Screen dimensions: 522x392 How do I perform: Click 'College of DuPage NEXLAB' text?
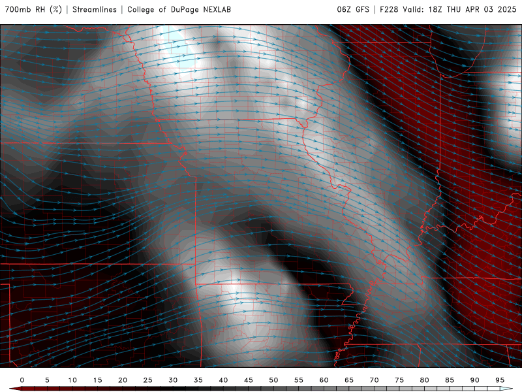point(179,9)
